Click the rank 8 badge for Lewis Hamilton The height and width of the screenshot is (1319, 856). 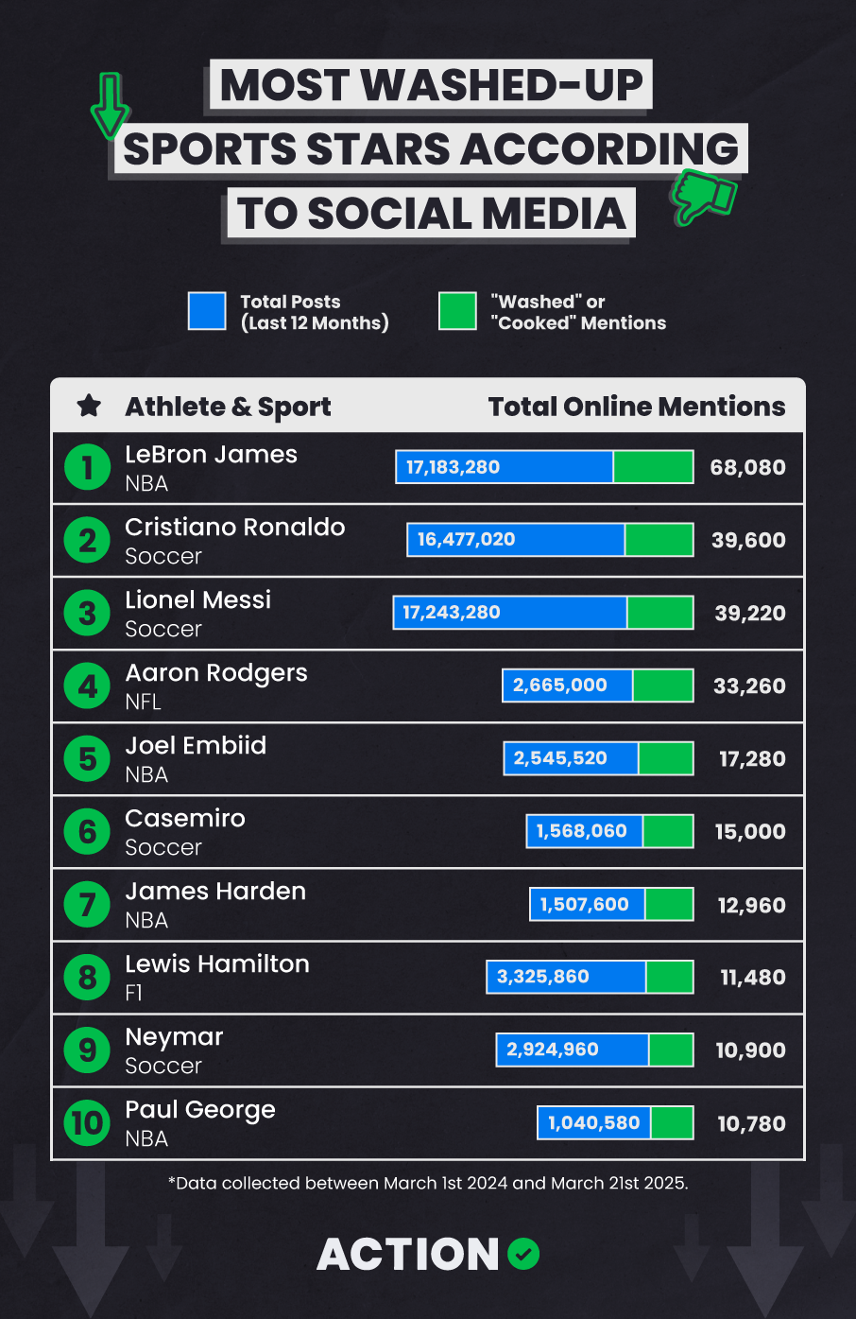click(x=88, y=978)
